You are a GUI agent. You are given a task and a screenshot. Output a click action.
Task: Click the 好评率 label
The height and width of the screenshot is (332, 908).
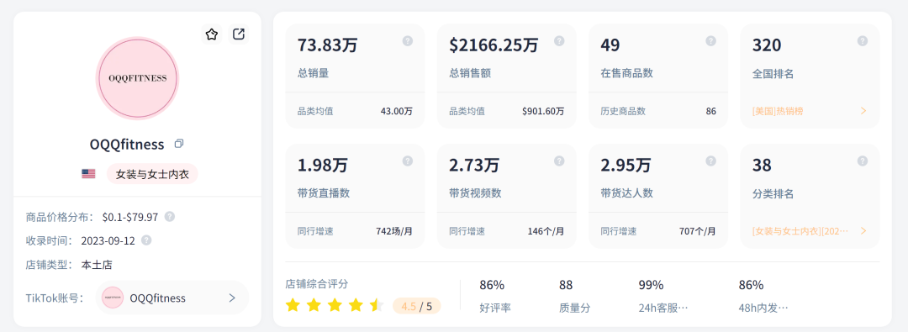(x=495, y=308)
